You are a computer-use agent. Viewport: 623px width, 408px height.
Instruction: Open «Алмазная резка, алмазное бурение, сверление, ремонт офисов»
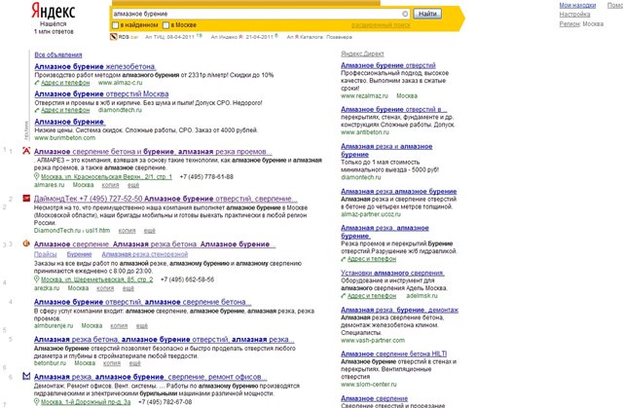[151, 377]
